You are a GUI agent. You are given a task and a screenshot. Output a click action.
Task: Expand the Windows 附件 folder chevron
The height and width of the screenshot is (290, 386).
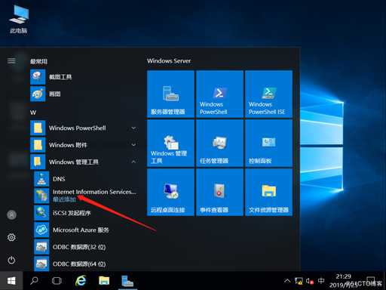[x=133, y=145]
